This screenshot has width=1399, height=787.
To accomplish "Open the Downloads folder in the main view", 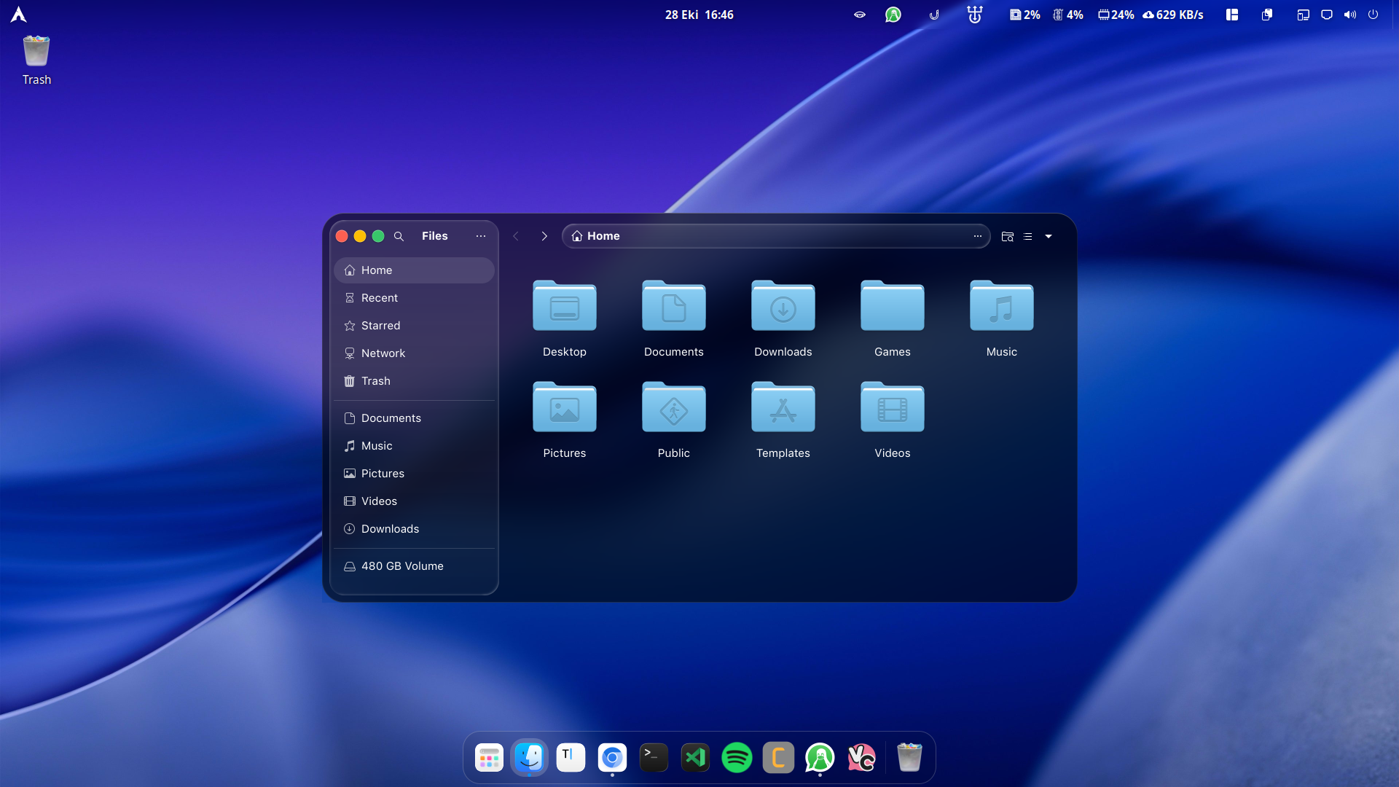I will 783,318.
